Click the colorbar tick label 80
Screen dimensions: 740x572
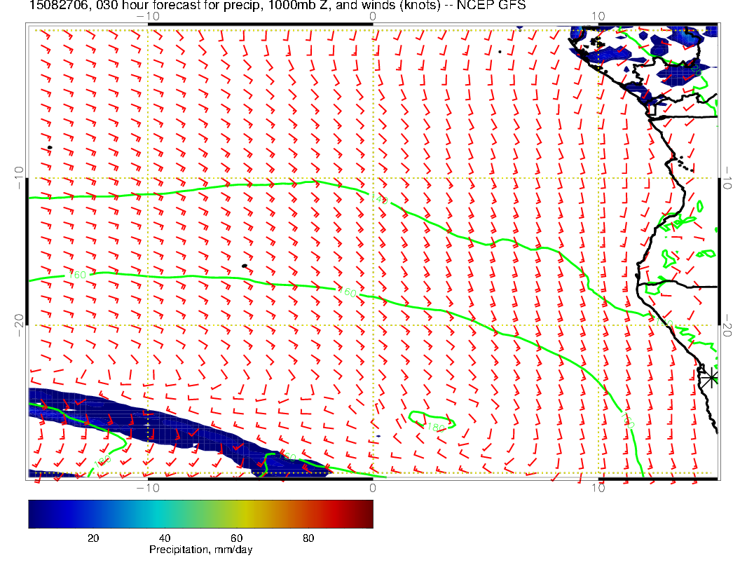coord(308,538)
